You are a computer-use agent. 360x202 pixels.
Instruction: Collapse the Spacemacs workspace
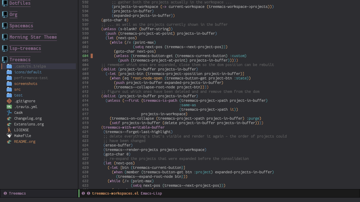click(x=21, y=26)
